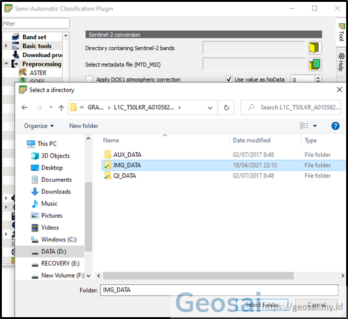Click the Select Folder button
348x319 pixels.
click(x=262, y=305)
